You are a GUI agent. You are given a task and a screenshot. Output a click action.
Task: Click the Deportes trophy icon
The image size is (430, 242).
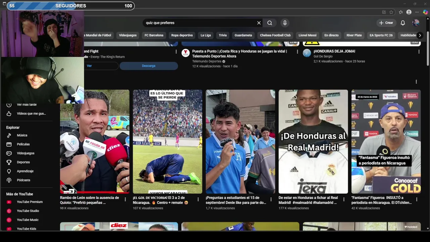(x=9, y=162)
